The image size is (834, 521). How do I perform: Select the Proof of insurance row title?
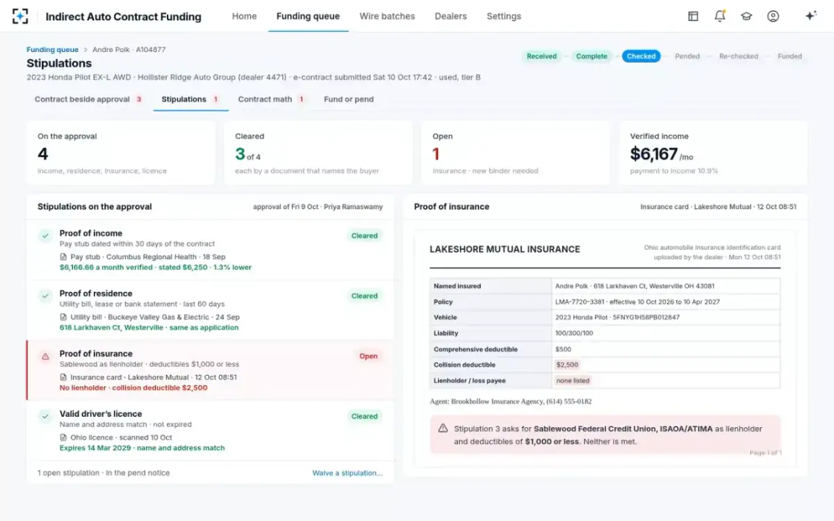96,354
